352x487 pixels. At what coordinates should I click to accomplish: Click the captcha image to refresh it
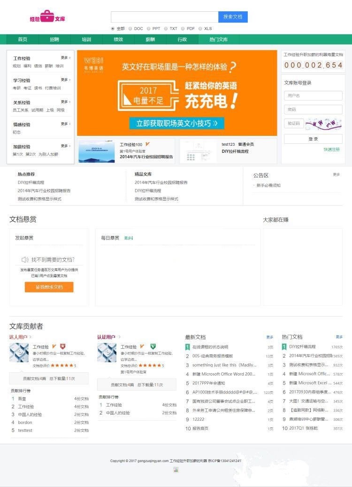[323, 123]
